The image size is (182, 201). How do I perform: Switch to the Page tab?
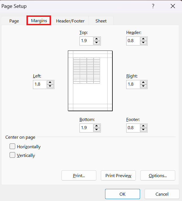tap(14, 21)
